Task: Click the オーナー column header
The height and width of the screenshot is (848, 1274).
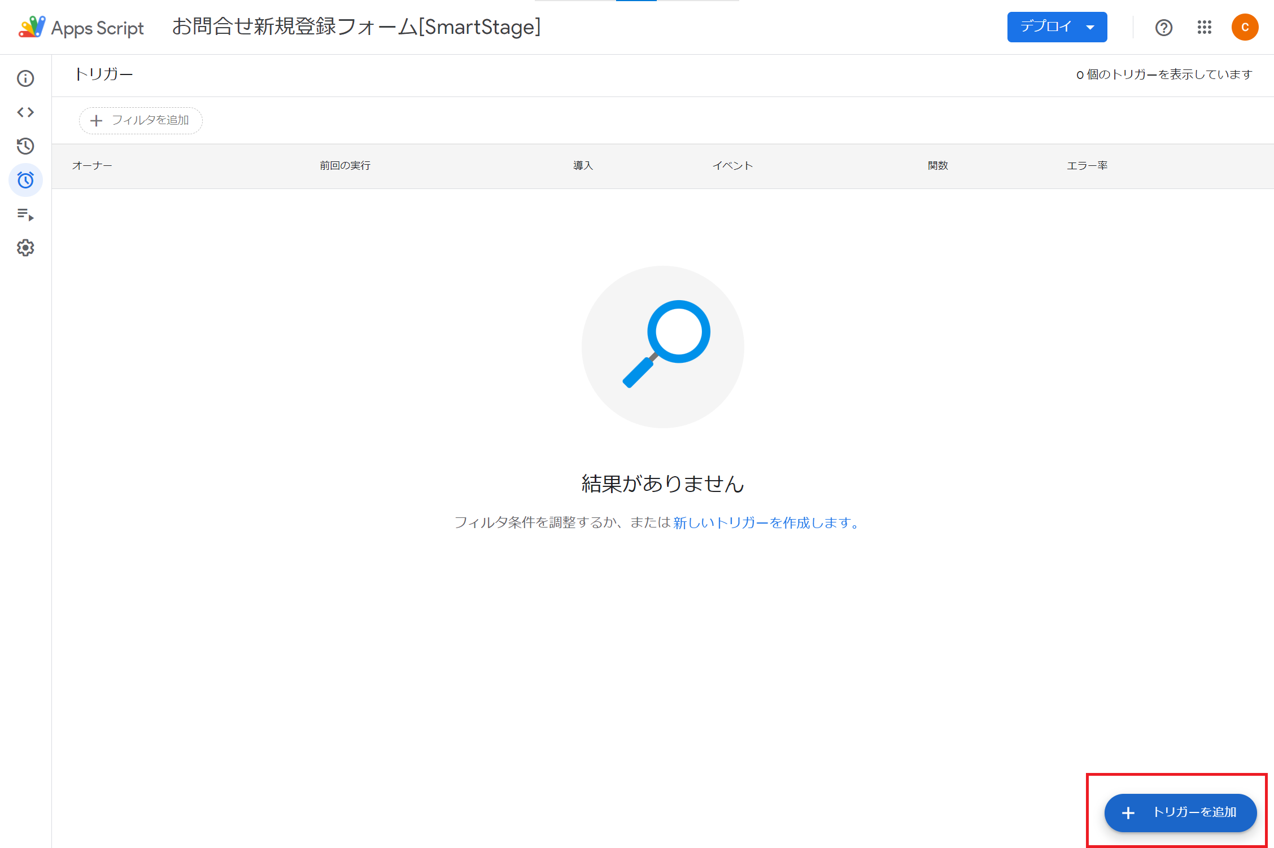Action: (92, 165)
